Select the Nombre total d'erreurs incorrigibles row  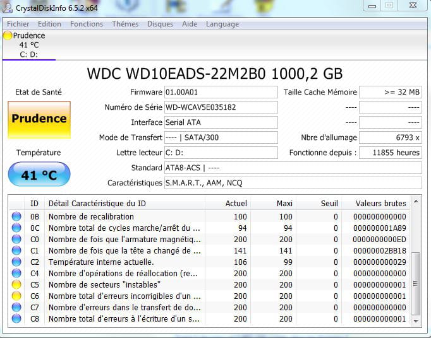[x=209, y=296]
